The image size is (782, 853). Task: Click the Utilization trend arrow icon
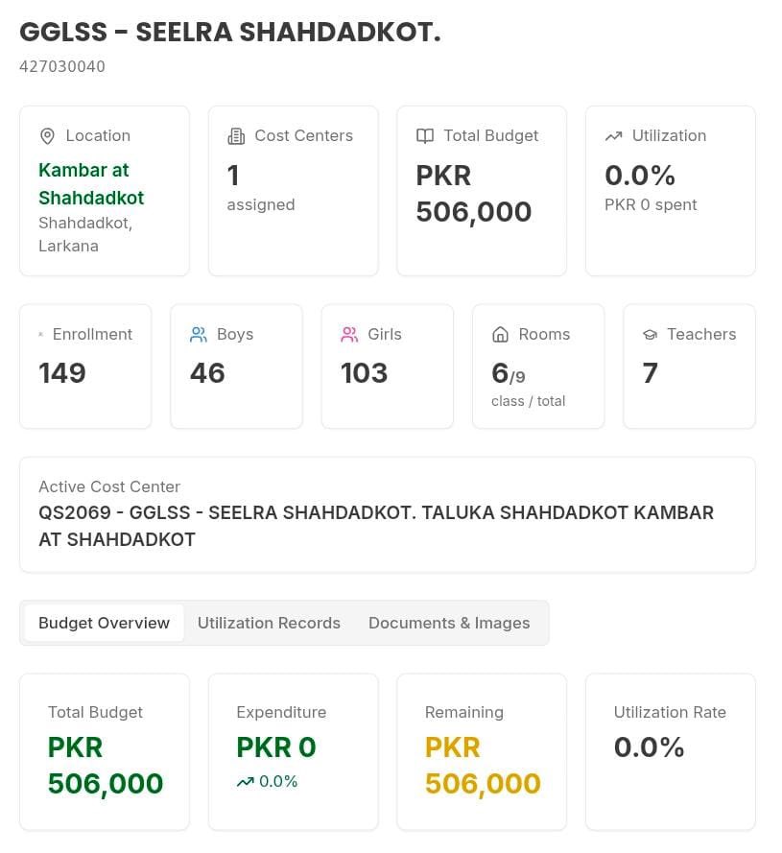(x=613, y=136)
